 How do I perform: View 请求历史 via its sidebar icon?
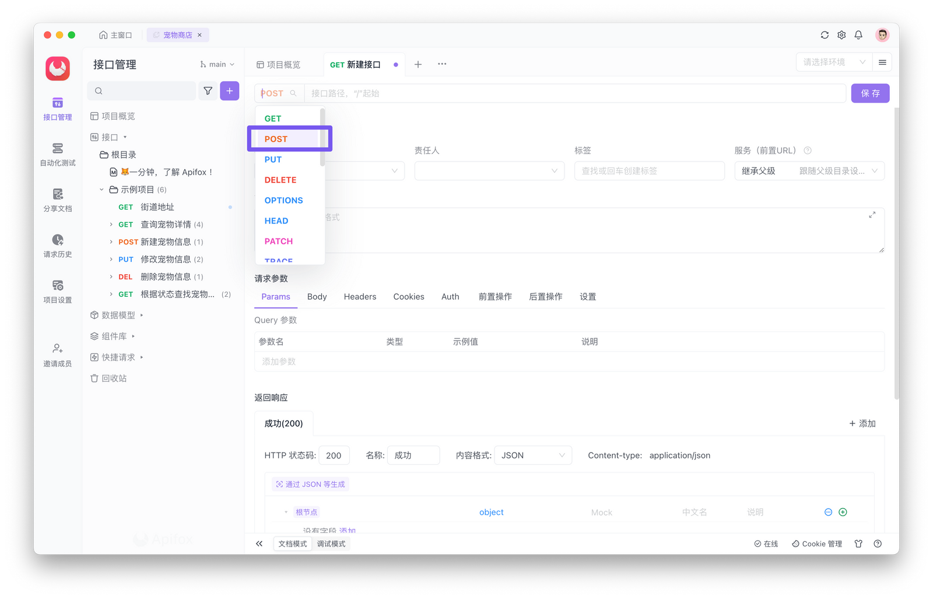[57, 244]
